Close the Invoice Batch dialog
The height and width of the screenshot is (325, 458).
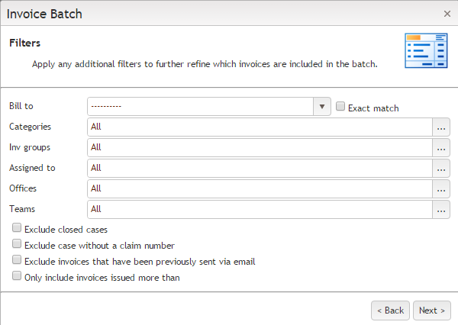tap(447, 14)
